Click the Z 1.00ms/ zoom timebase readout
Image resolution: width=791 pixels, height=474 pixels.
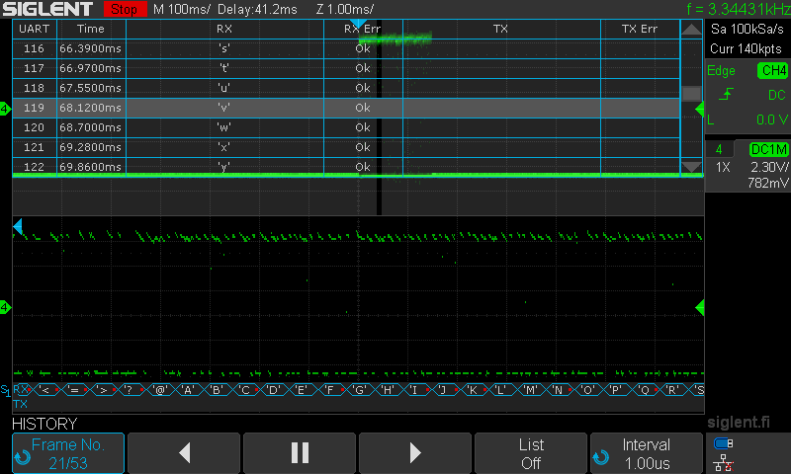345,9
